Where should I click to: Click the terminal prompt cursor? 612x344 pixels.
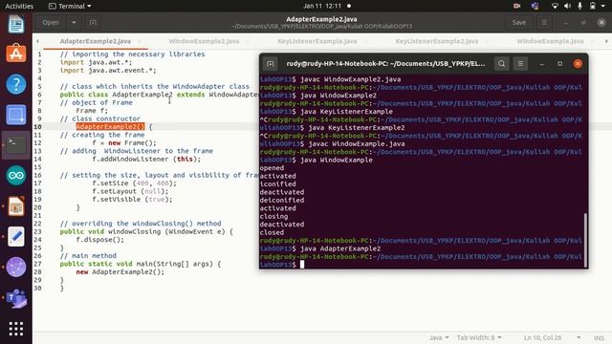point(302,265)
